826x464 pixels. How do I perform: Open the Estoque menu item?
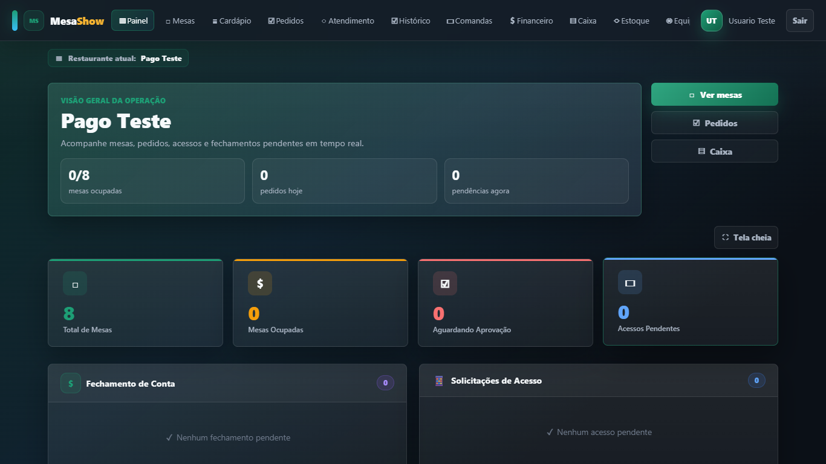click(x=631, y=21)
